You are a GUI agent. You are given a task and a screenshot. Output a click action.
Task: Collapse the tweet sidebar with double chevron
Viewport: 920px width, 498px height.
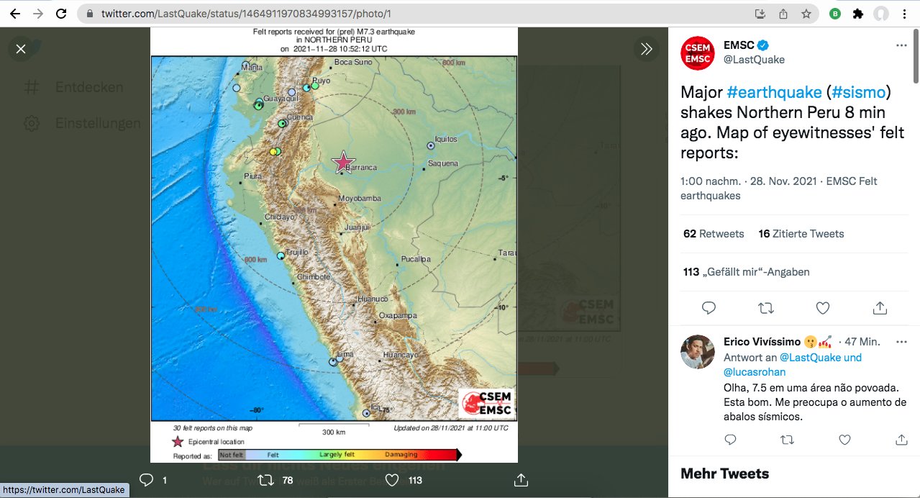[x=646, y=49]
